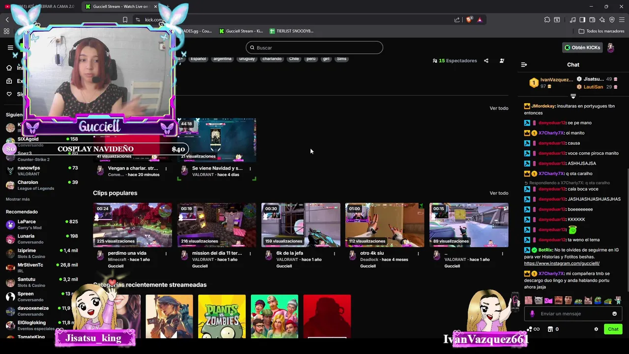Open the emoji picker in message box
This screenshot has height=354, width=629.
click(614, 314)
